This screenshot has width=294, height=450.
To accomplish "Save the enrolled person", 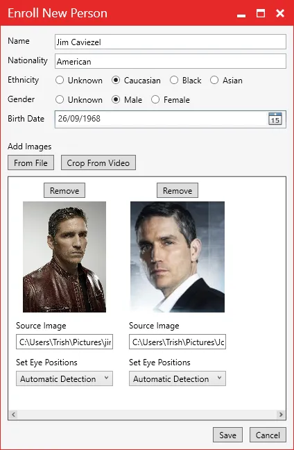I will click(x=228, y=435).
